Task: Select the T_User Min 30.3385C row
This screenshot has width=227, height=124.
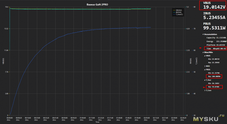Action: pos(214,83)
